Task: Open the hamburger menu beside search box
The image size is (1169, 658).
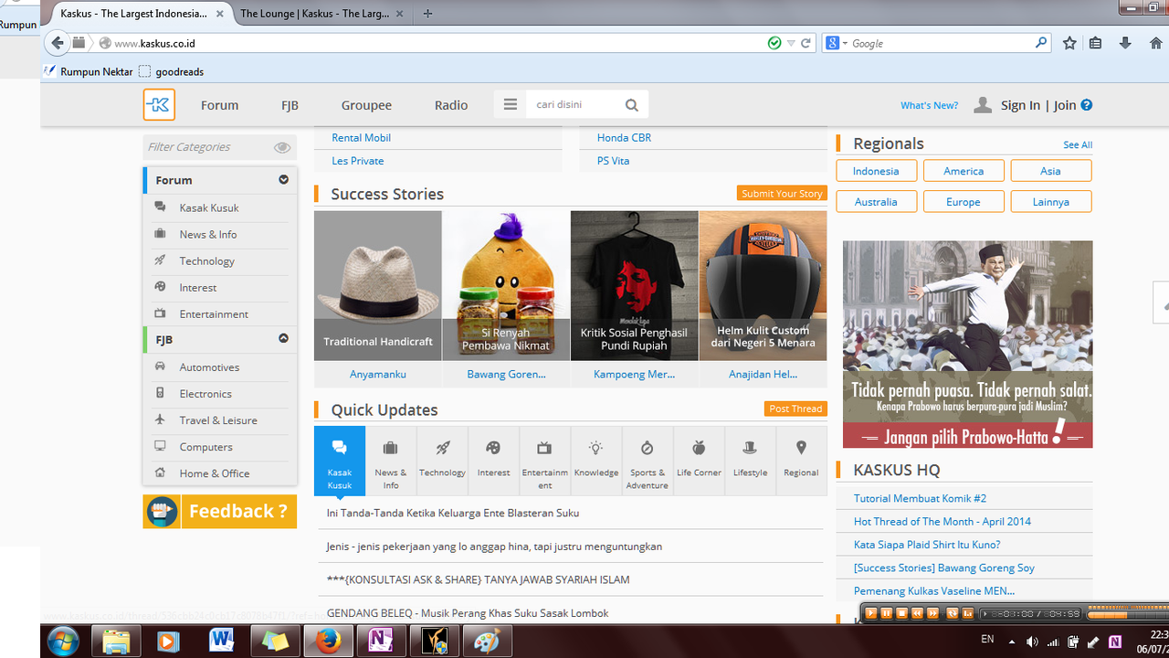Action: click(510, 104)
